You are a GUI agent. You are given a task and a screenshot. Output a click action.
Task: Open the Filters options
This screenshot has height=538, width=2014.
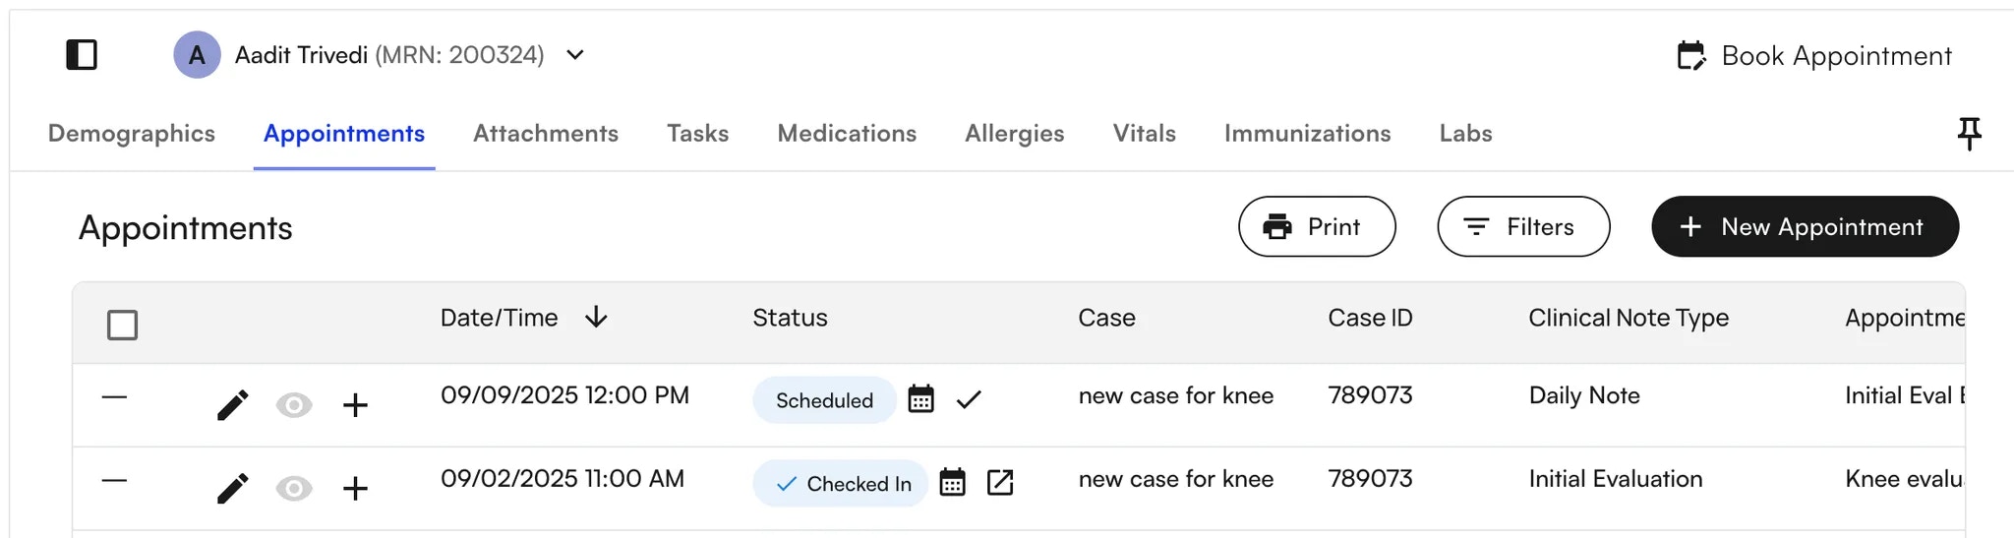pyautogui.click(x=1522, y=227)
